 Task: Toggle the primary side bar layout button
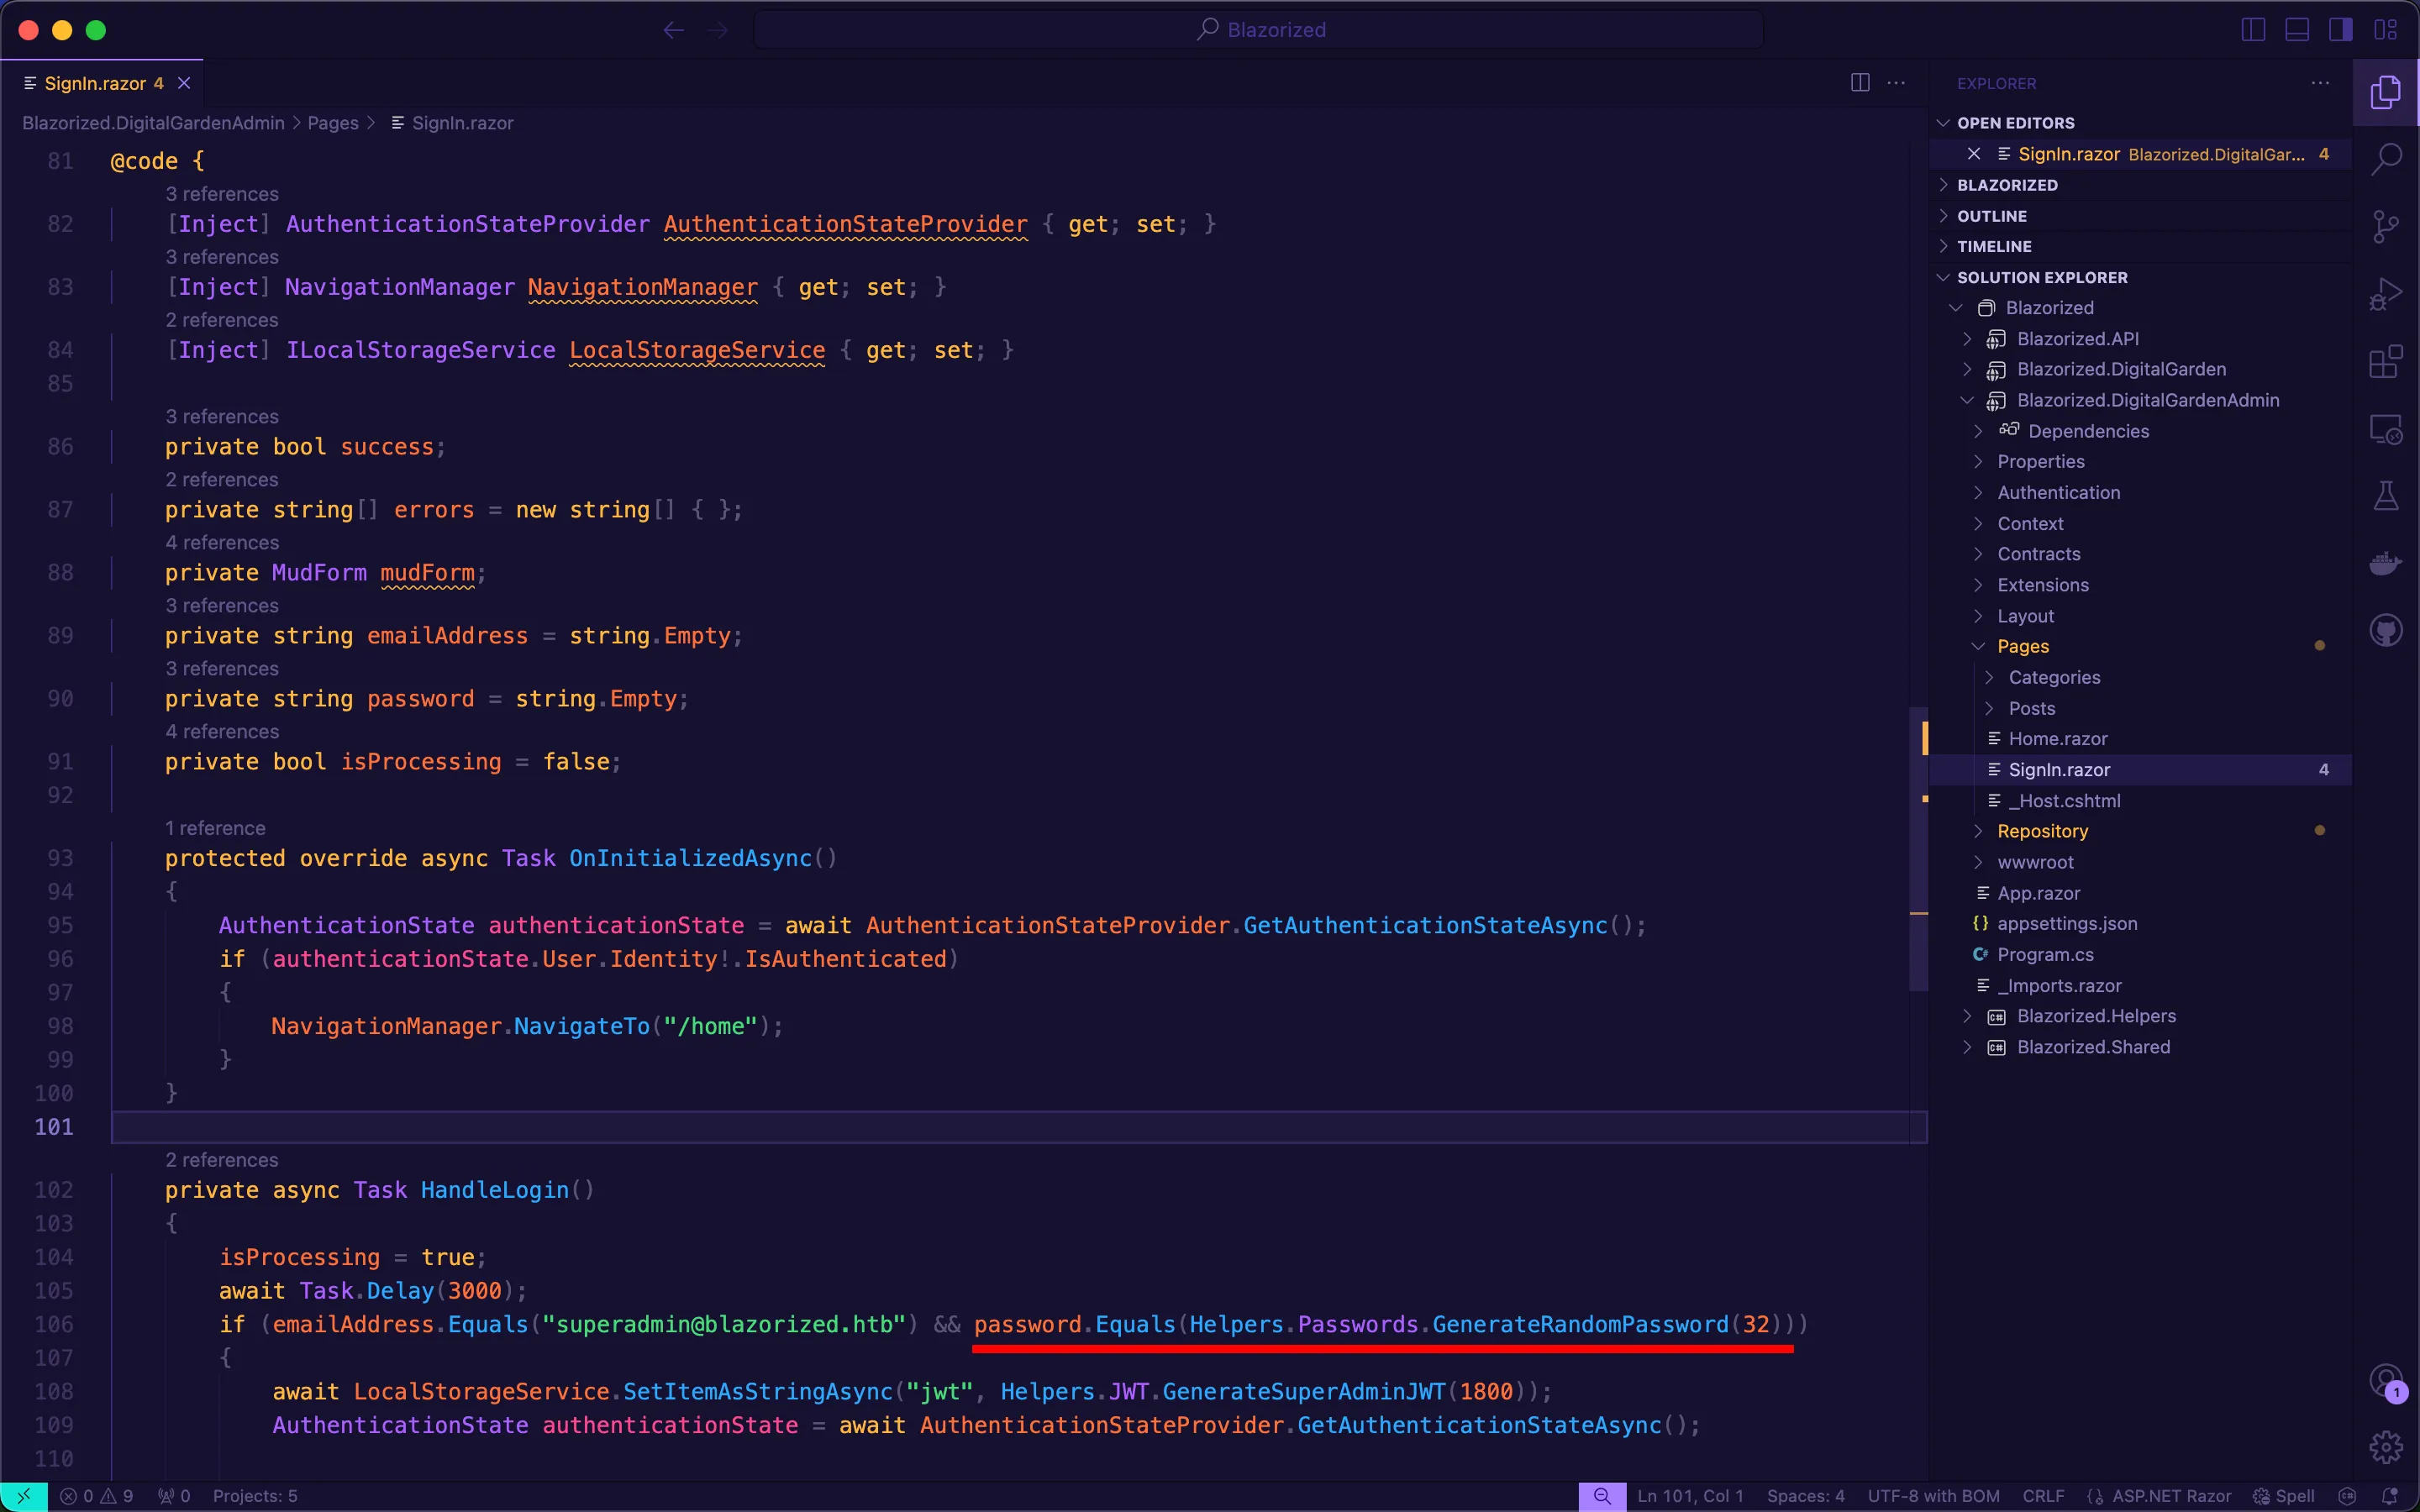coord(2253,30)
